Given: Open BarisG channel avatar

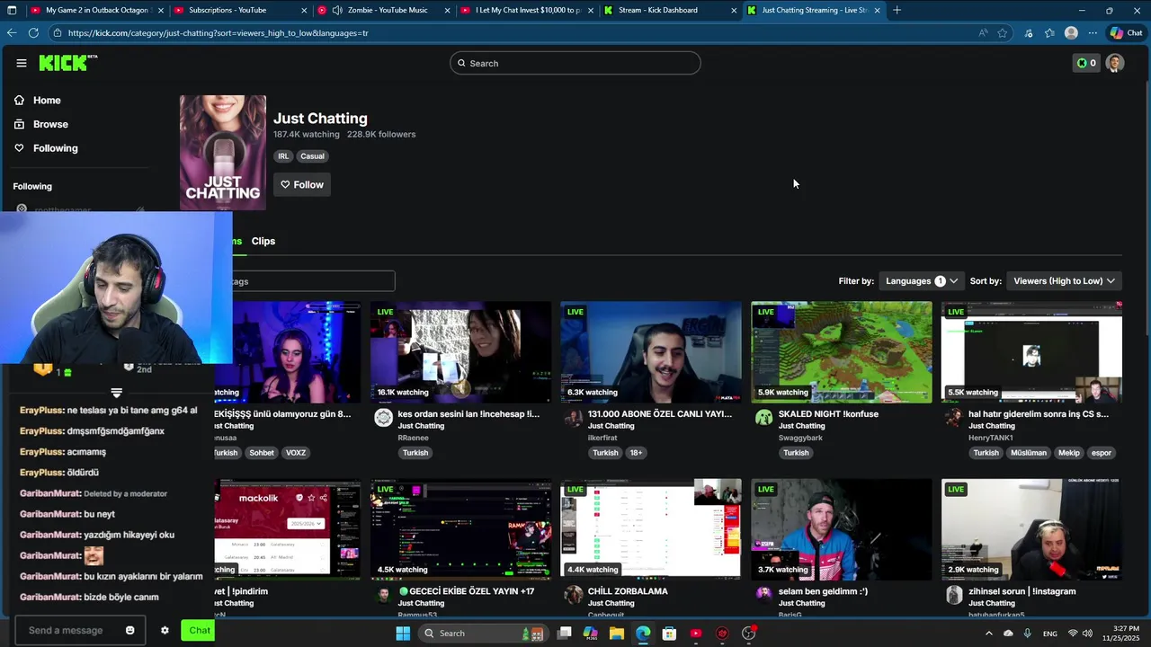Looking at the screenshot, I should coord(763,595).
